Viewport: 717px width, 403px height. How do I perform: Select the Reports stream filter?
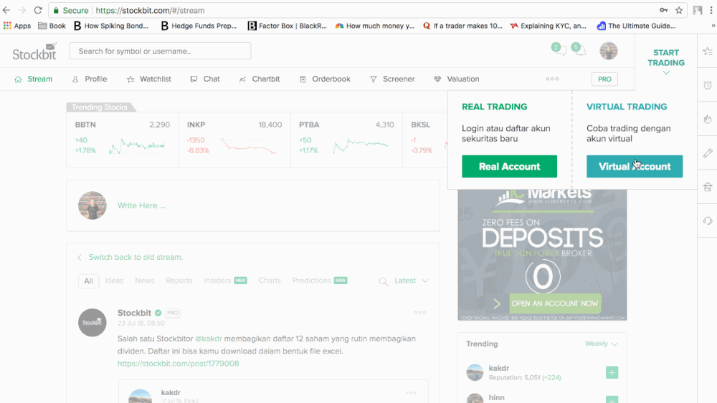(x=179, y=281)
